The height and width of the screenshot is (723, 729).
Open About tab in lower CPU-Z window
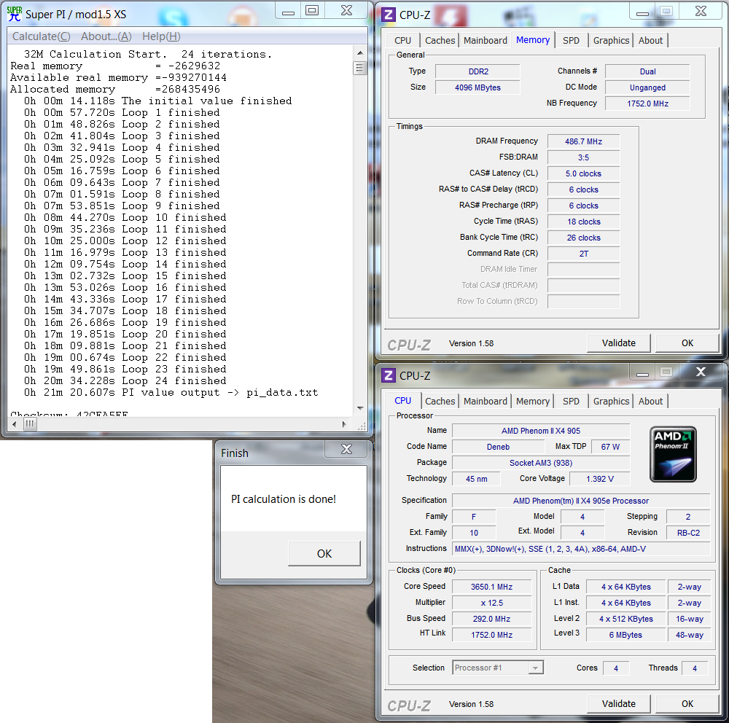650,402
